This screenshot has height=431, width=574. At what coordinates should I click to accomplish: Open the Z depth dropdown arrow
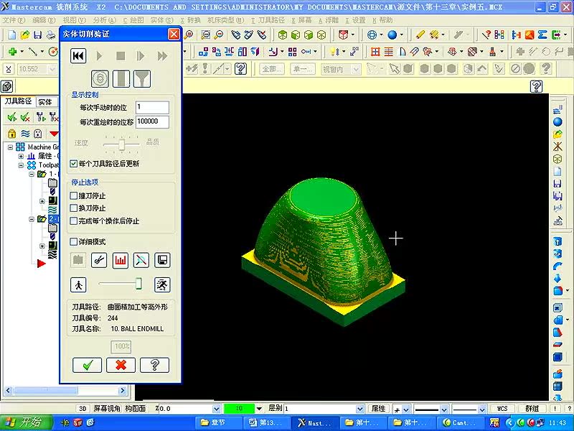pos(217,409)
